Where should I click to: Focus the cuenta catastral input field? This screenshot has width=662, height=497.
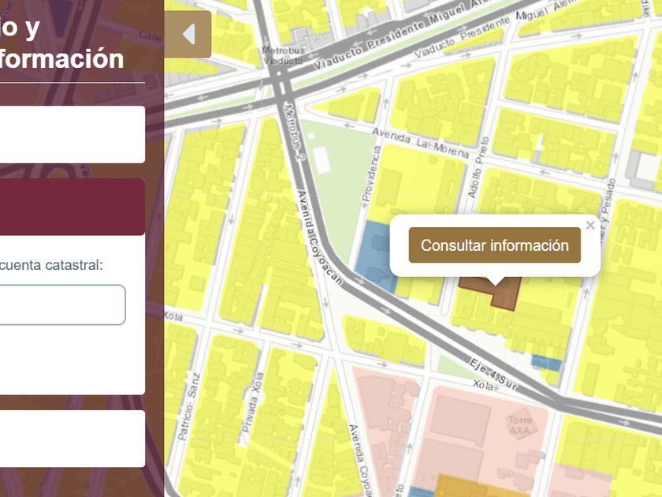[x=61, y=305]
